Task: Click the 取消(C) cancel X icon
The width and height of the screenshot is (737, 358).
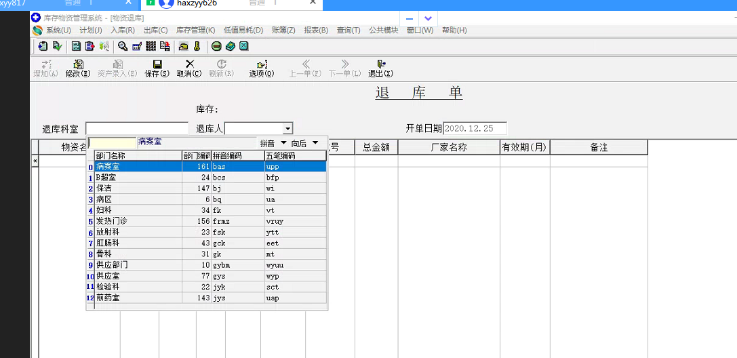Action: [x=189, y=64]
